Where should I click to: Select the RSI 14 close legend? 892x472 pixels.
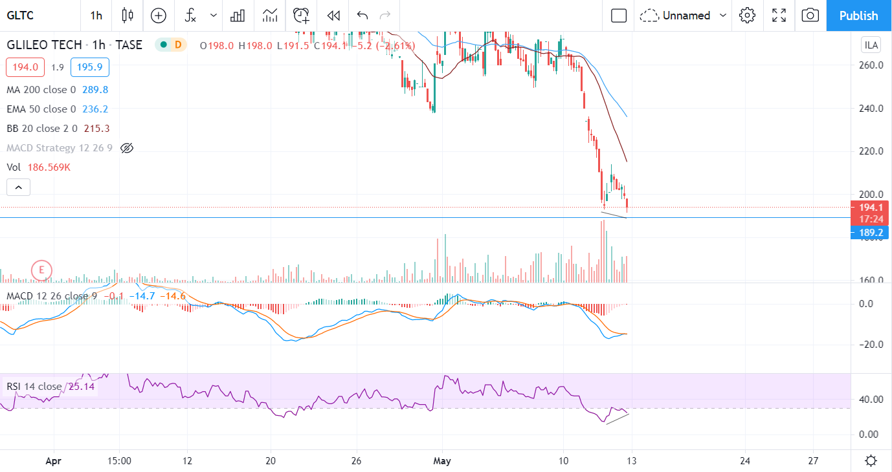pyautogui.click(x=34, y=387)
